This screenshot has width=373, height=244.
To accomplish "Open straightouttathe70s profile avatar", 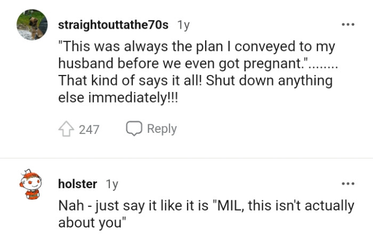I will (32, 25).
